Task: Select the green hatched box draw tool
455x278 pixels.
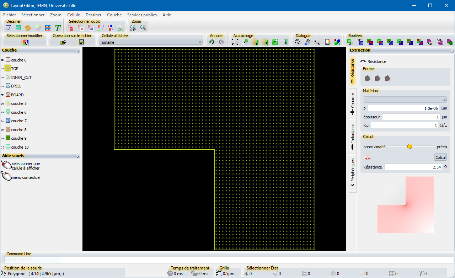Action: (x=18, y=28)
